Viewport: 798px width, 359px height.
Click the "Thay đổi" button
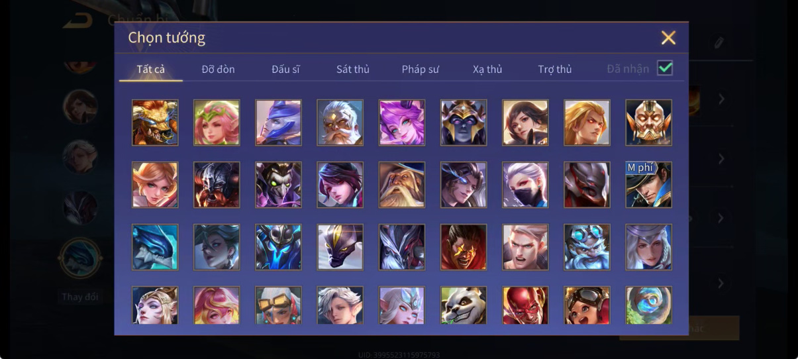point(80,297)
